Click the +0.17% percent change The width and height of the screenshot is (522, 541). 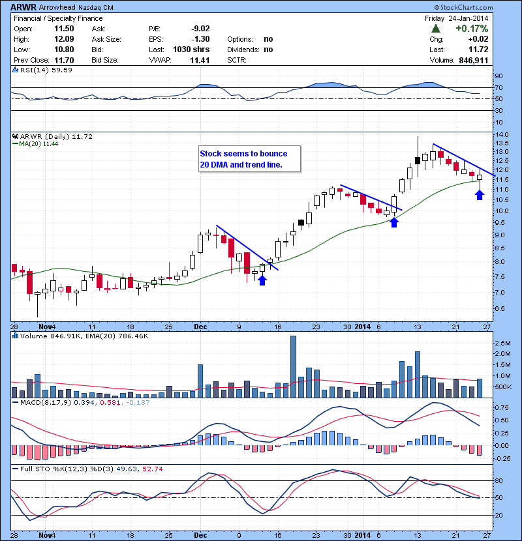coord(472,29)
